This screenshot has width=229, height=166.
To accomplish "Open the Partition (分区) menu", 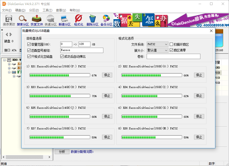I will coord(34,10).
